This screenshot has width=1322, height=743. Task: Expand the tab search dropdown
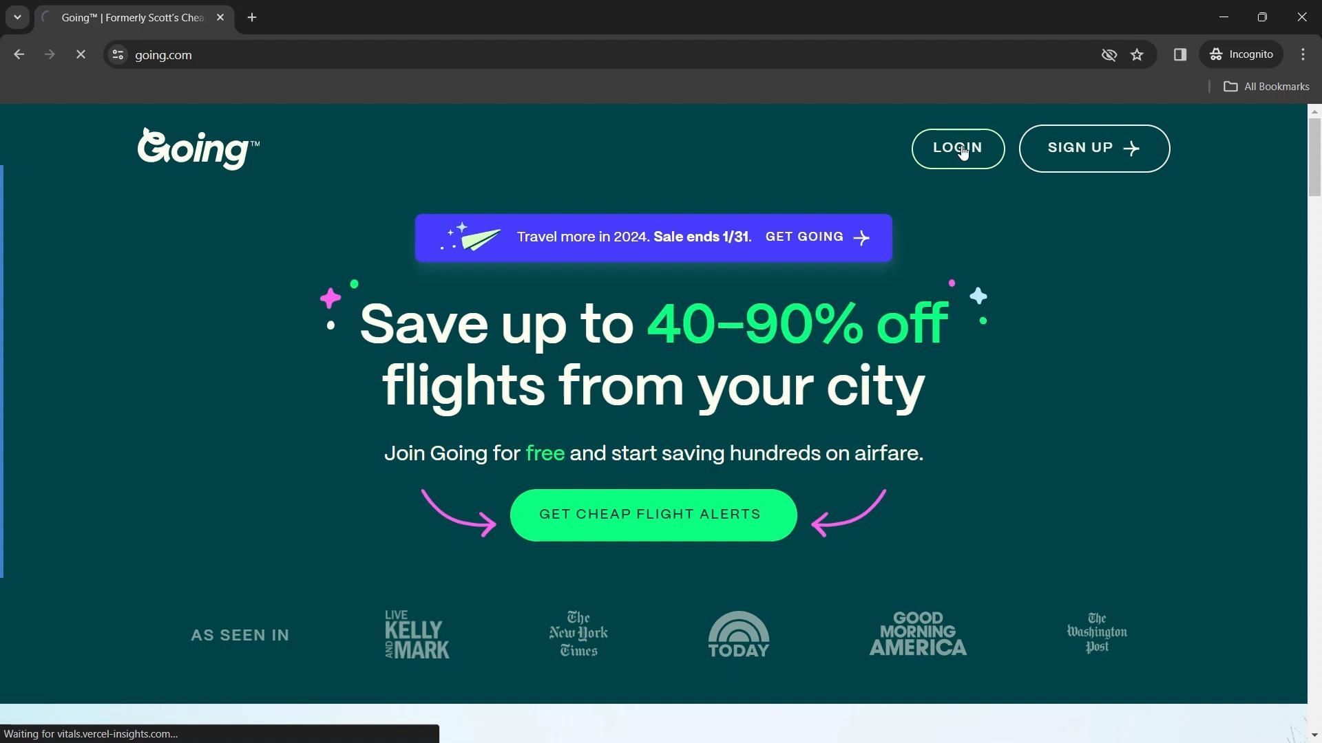coord(17,17)
